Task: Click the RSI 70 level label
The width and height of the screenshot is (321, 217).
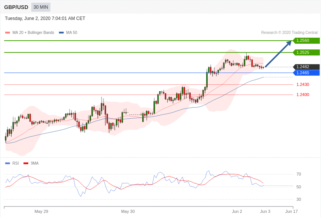Action: 299,174
